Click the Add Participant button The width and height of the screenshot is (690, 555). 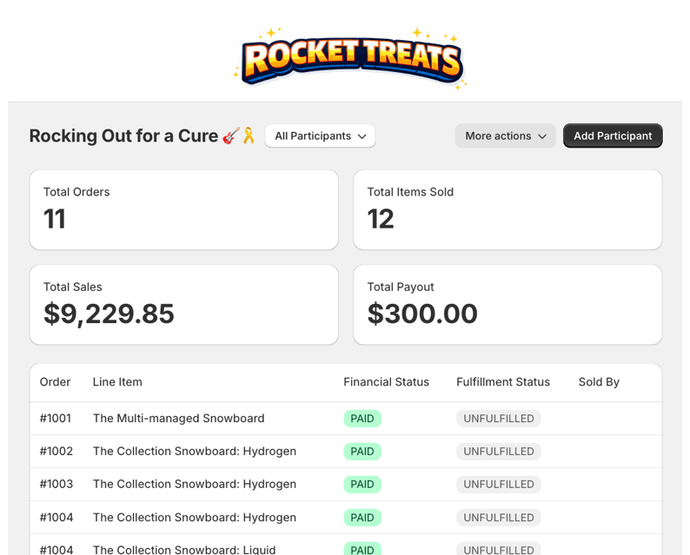tap(613, 135)
